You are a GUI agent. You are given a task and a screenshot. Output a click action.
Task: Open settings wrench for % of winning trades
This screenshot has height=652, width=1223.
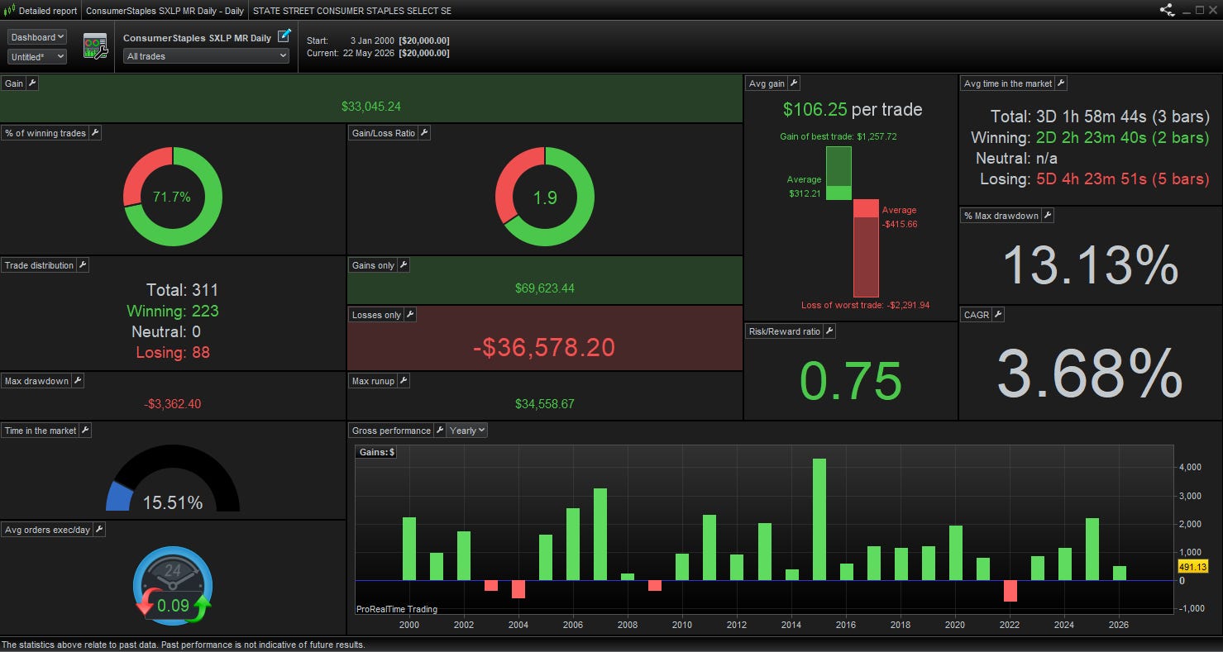[x=95, y=133]
